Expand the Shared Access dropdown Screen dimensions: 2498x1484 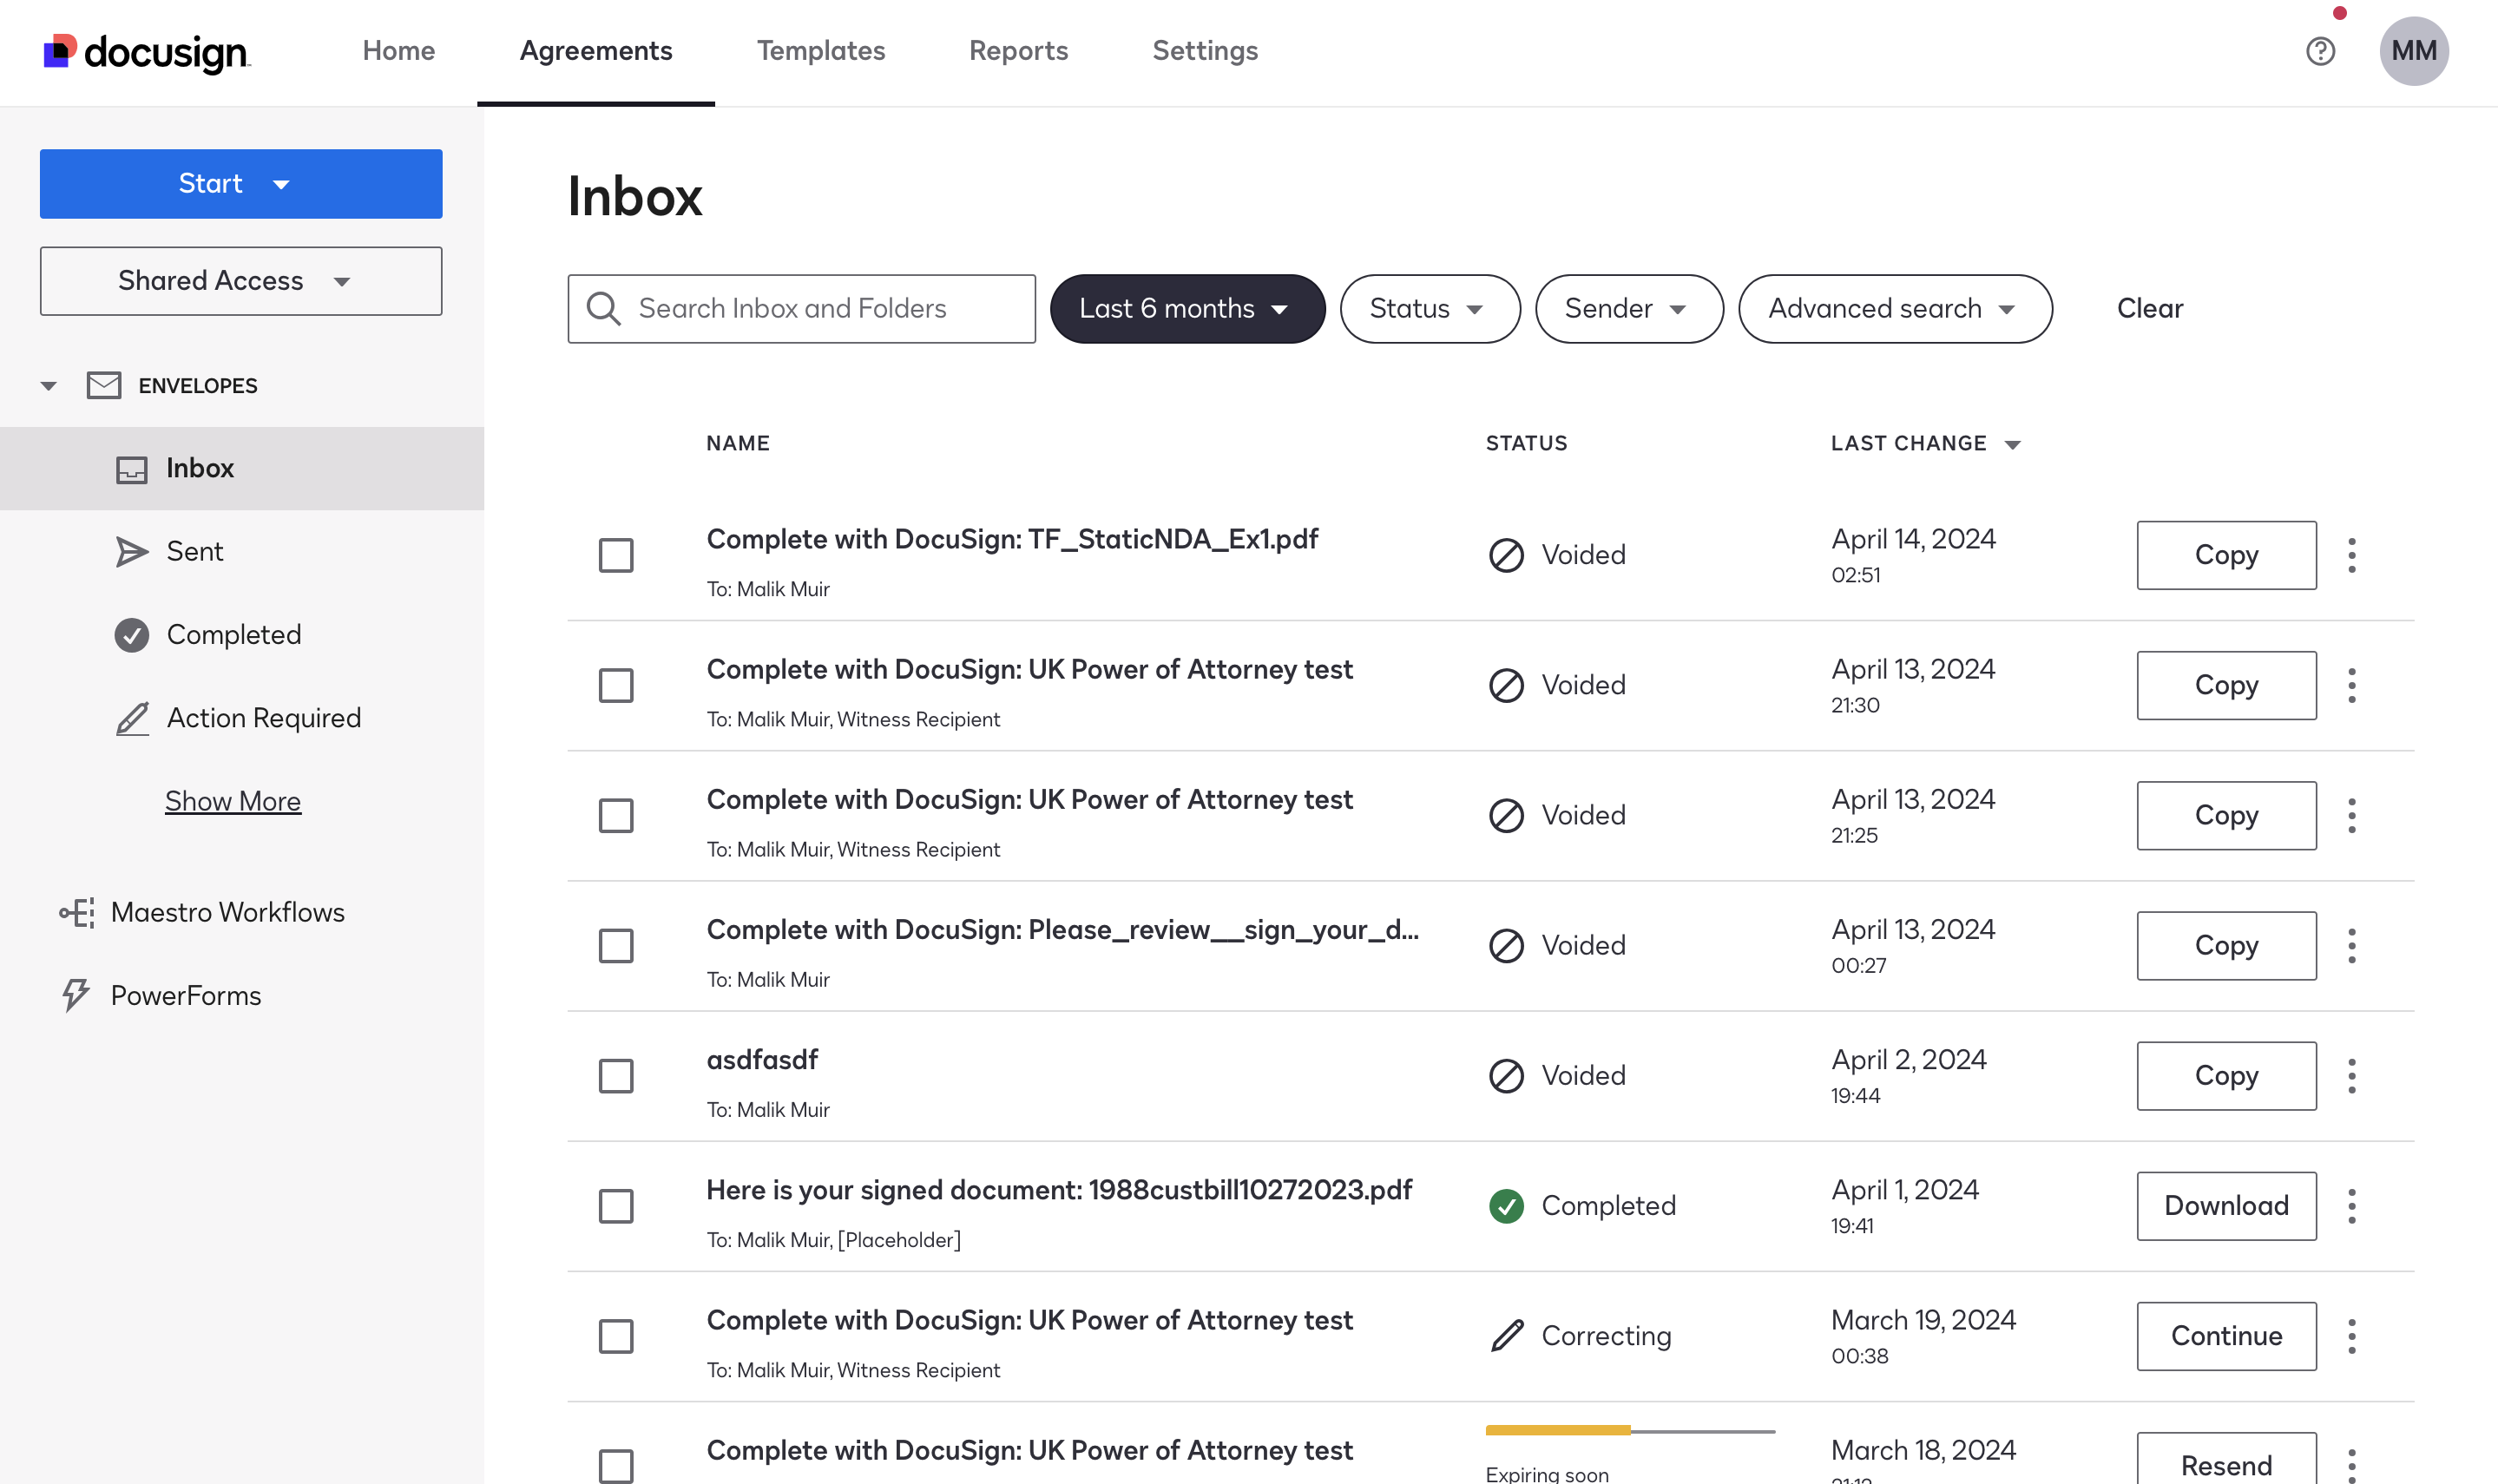click(241, 281)
